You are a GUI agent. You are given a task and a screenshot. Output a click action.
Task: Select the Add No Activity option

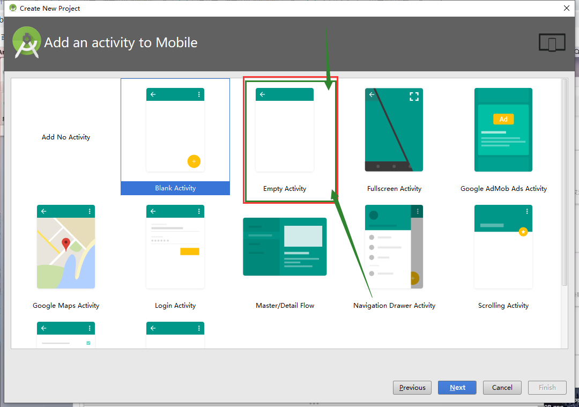[x=66, y=137]
